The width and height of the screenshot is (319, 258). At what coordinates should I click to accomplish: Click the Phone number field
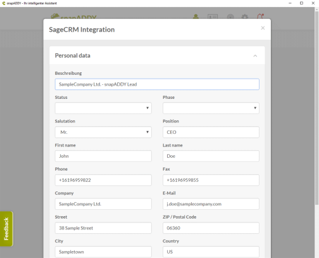click(103, 180)
